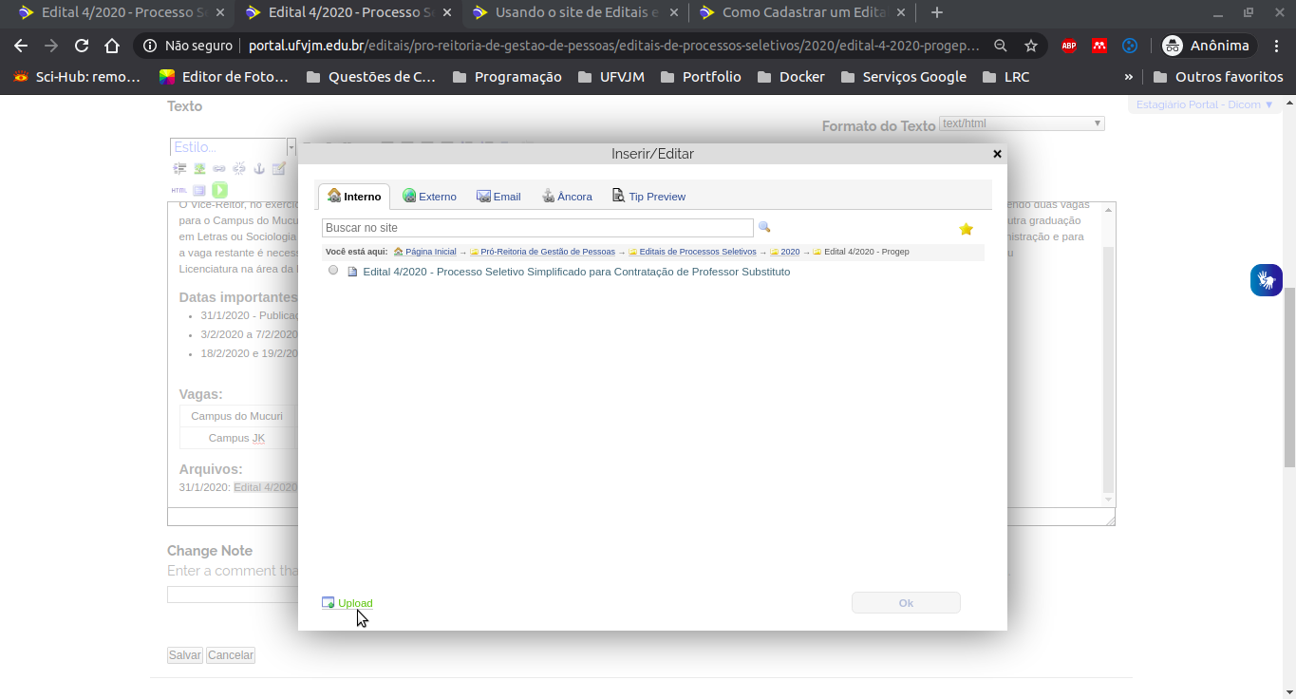Click the anchor icon in editor toolbar
Image resolution: width=1296 pixels, height=699 pixels.
(258, 169)
